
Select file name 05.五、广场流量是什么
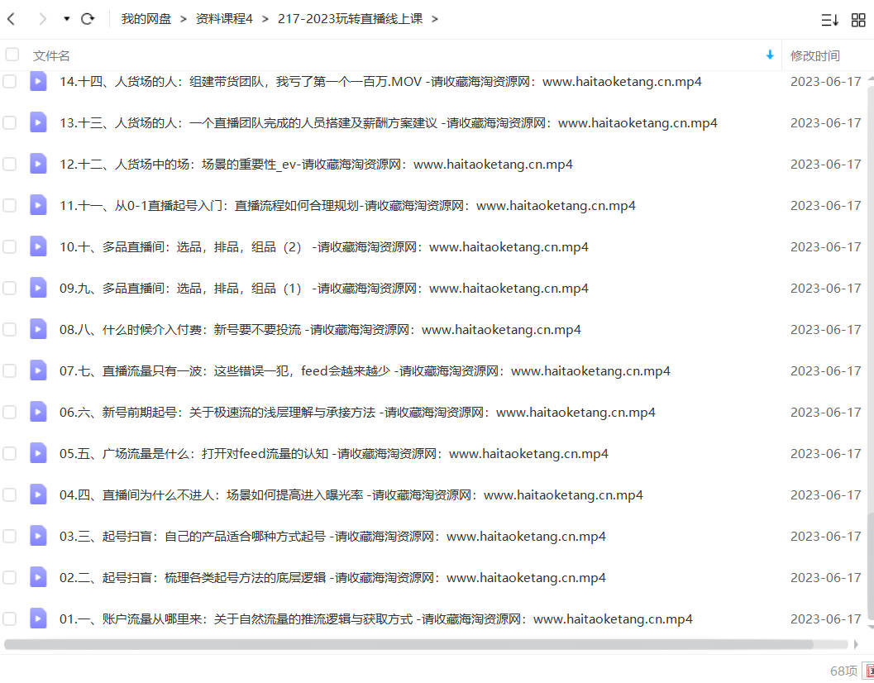[334, 453]
